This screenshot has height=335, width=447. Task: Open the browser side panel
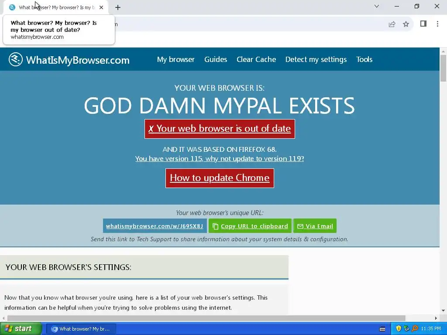(423, 24)
